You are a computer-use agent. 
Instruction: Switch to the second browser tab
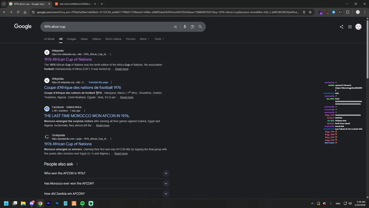pyautogui.click(x=75, y=4)
